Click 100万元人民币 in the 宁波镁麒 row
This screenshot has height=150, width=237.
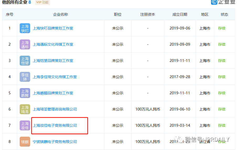coord(148,142)
